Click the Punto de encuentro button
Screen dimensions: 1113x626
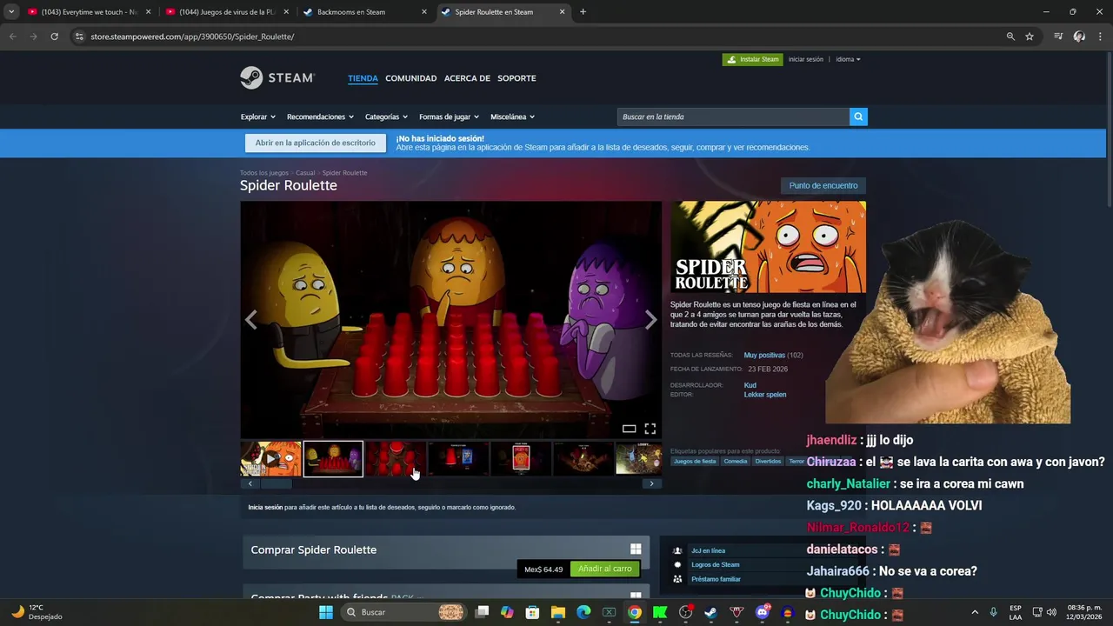click(823, 185)
